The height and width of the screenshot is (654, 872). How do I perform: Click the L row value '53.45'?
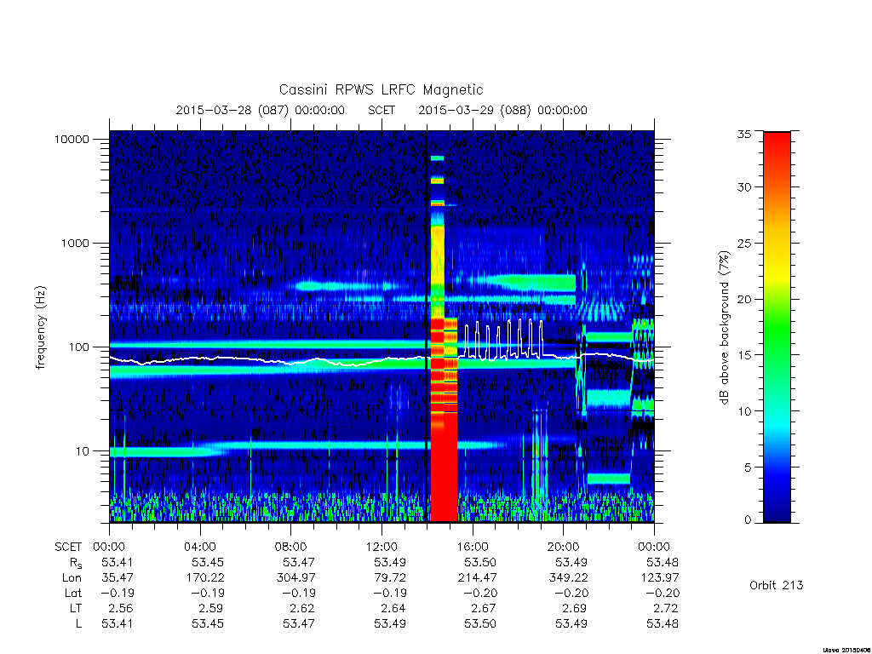coord(208,624)
